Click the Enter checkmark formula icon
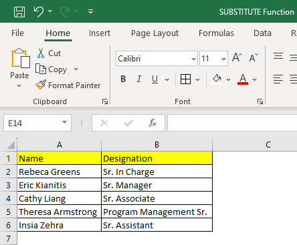This screenshot has width=297, height=245. click(128, 123)
